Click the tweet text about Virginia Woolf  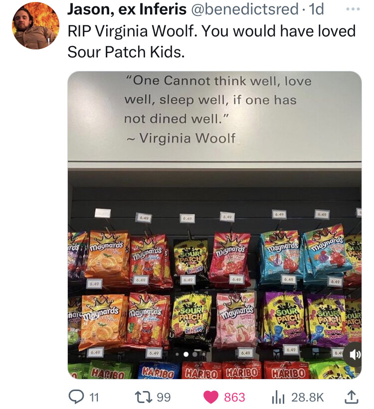click(x=211, y=41)
